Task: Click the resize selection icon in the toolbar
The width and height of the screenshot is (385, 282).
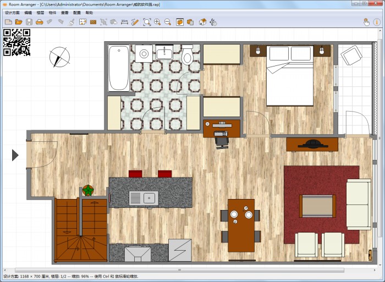Action: (x=103, y=23)
